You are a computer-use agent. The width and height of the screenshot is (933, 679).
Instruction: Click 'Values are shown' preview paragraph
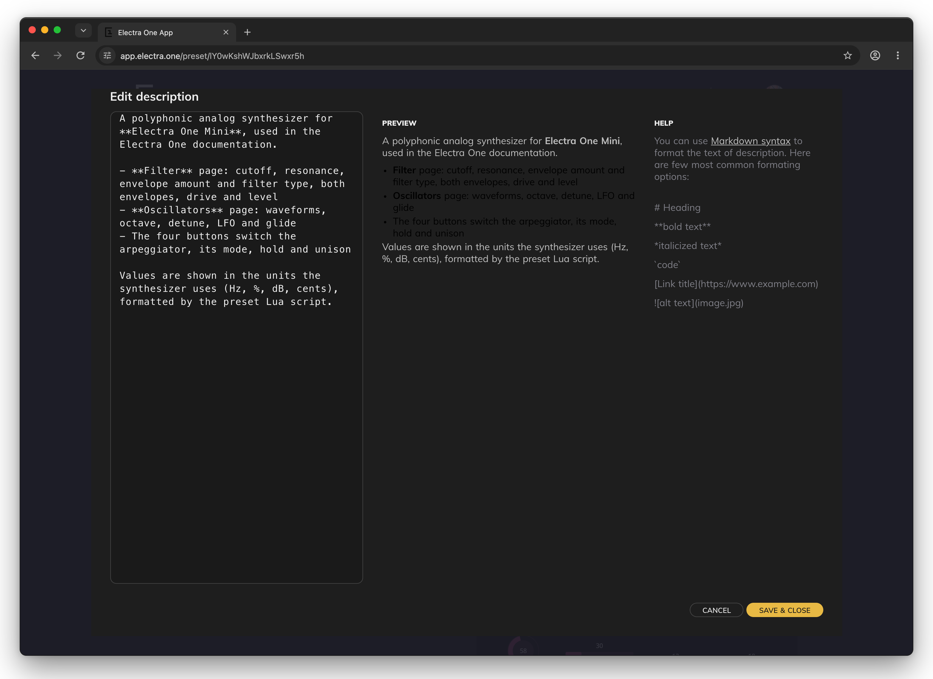pos(505,253)
